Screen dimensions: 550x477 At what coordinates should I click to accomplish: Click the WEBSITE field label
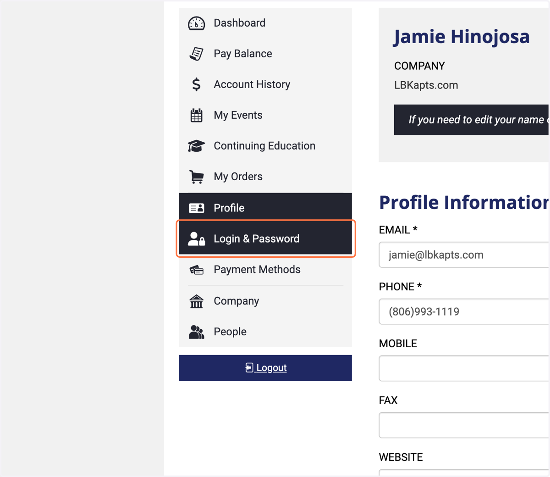401,457
